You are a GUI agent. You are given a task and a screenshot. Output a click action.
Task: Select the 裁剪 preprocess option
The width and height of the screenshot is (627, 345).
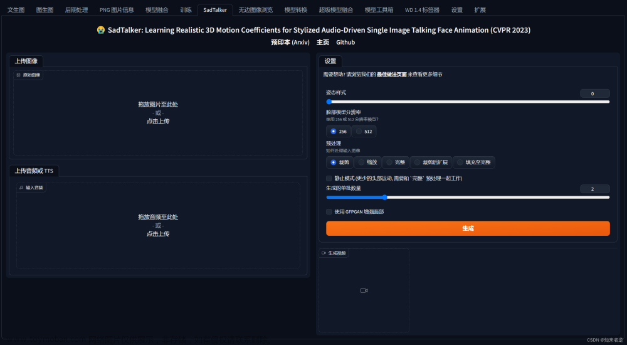[340, 162]
